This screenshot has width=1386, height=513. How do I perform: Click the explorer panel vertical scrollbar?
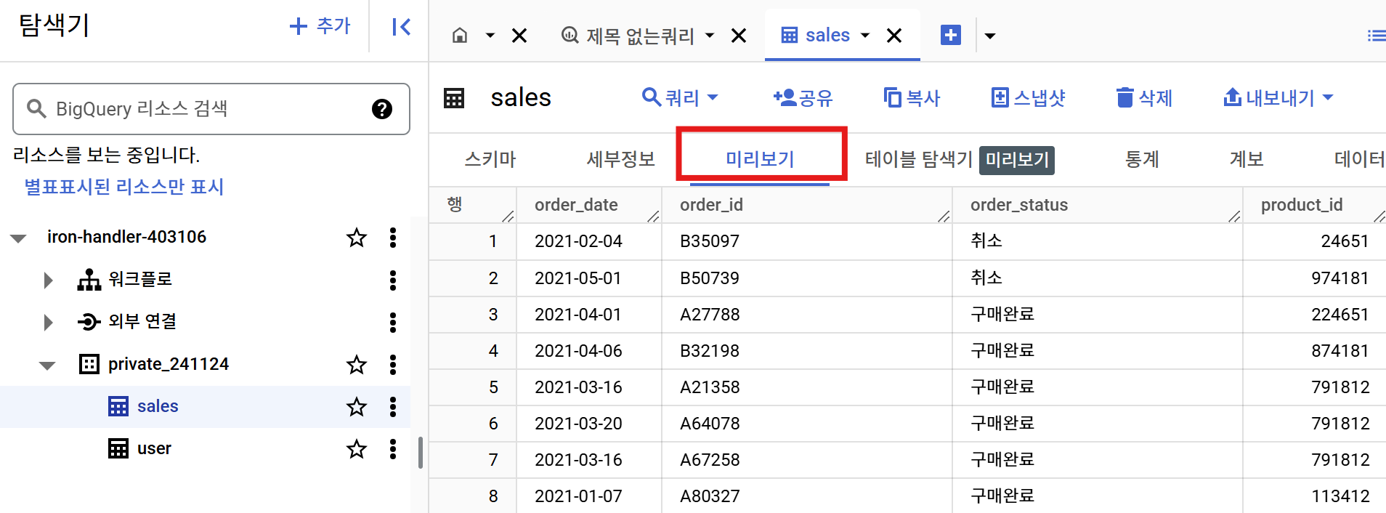tap(421, 453)
